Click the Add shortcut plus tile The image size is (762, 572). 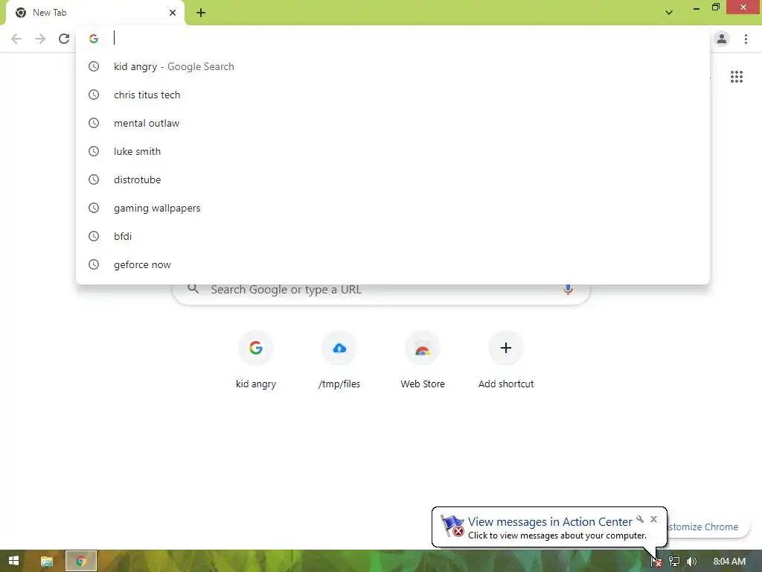(x=506, y=360)
